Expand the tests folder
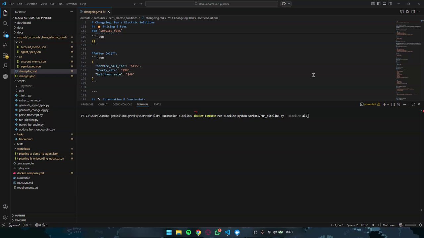Image resolution: width=424 pixels, height=238 pixels. coord(44,144)
